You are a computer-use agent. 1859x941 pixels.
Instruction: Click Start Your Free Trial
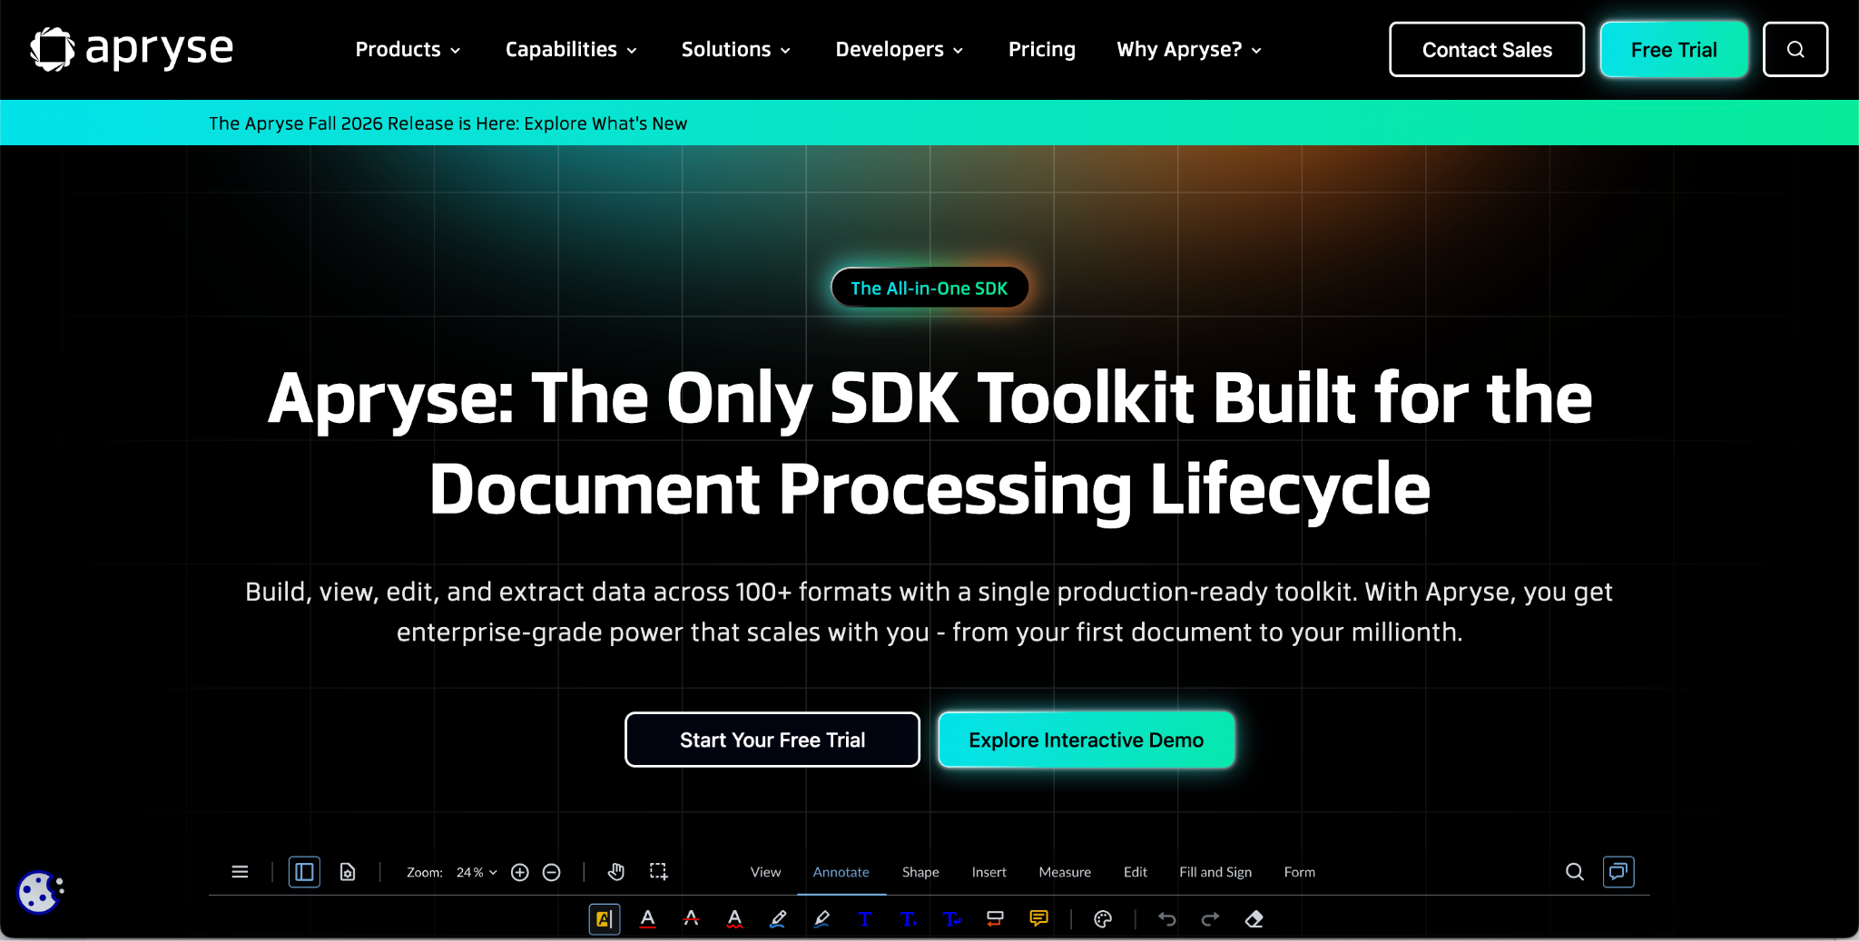pyautogui.click(x=772, y=740)
